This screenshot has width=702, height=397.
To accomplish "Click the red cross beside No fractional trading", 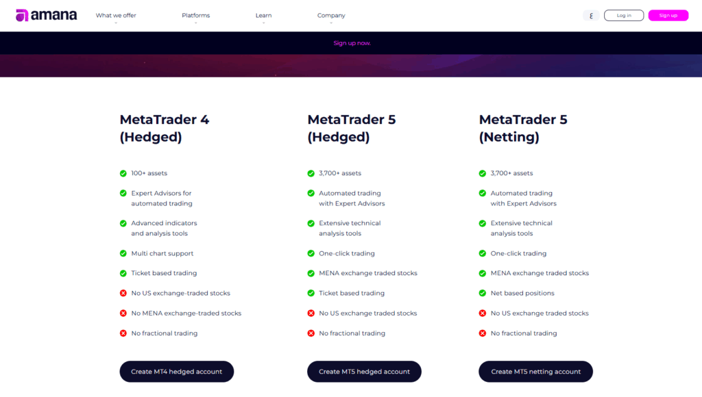I will [x=124, y=333].
